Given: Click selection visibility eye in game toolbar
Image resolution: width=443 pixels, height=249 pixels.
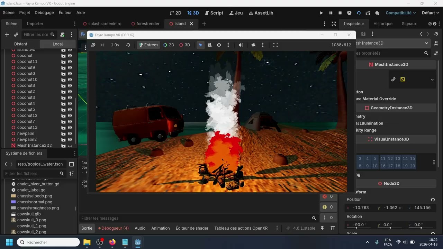Looking at the screenshot, I should (219, 45).
